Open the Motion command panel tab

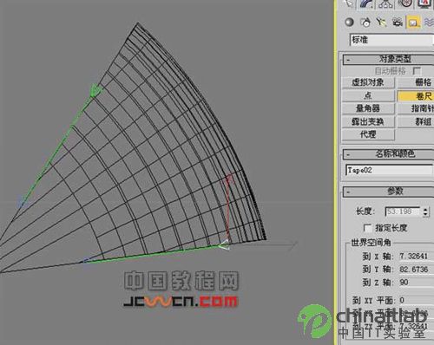(404, 3)
